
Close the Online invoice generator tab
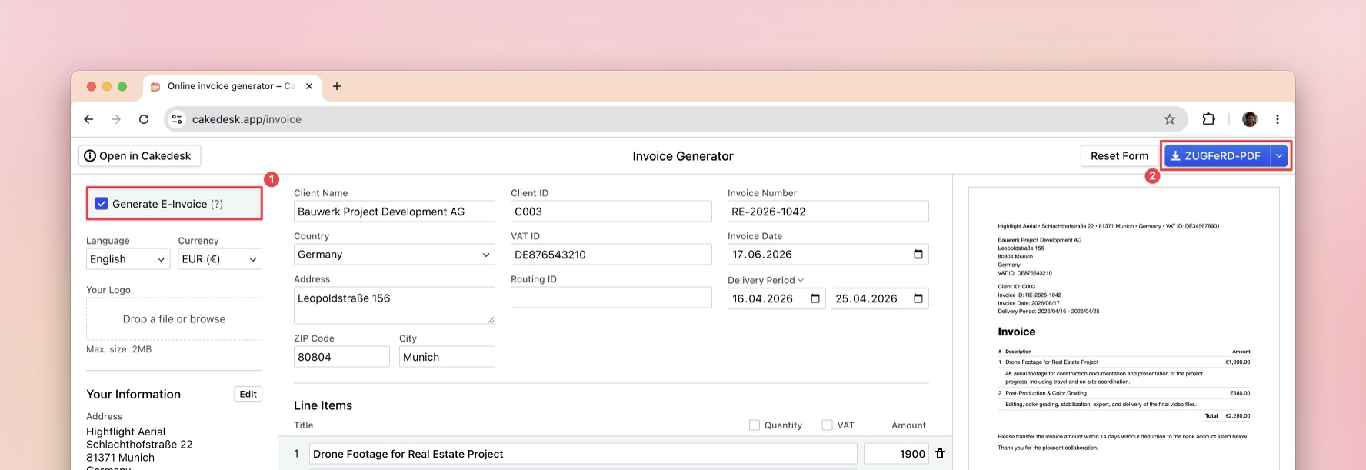309,86
